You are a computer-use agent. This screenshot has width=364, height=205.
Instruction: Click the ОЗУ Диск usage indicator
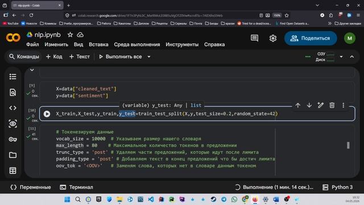point(325,57)
